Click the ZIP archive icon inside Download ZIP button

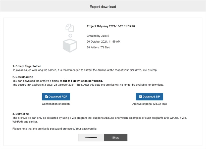[141, 96]
